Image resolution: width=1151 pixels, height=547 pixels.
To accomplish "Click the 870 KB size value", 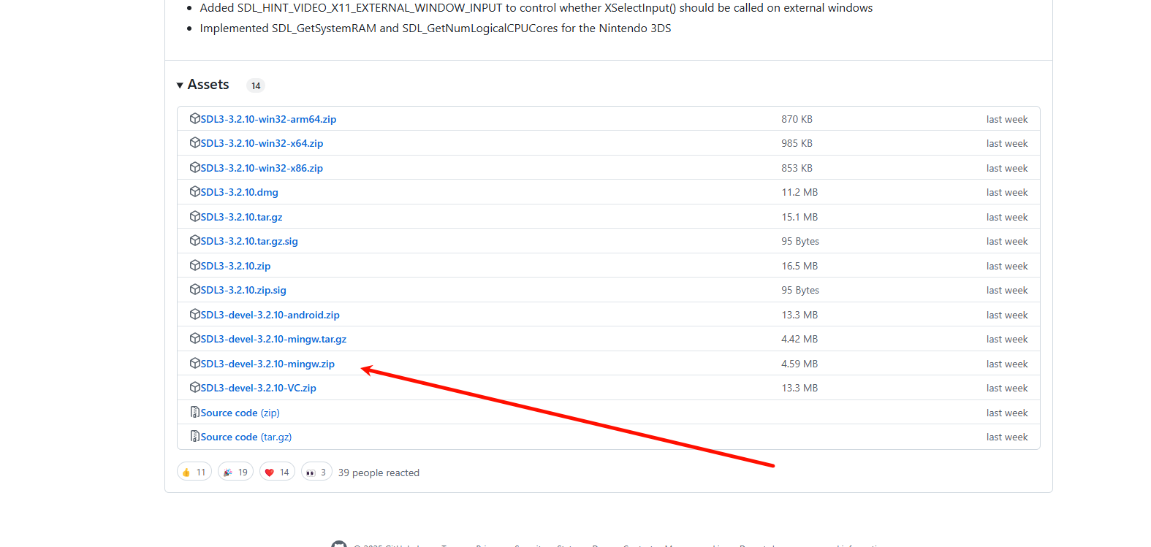I will point(797,119).
